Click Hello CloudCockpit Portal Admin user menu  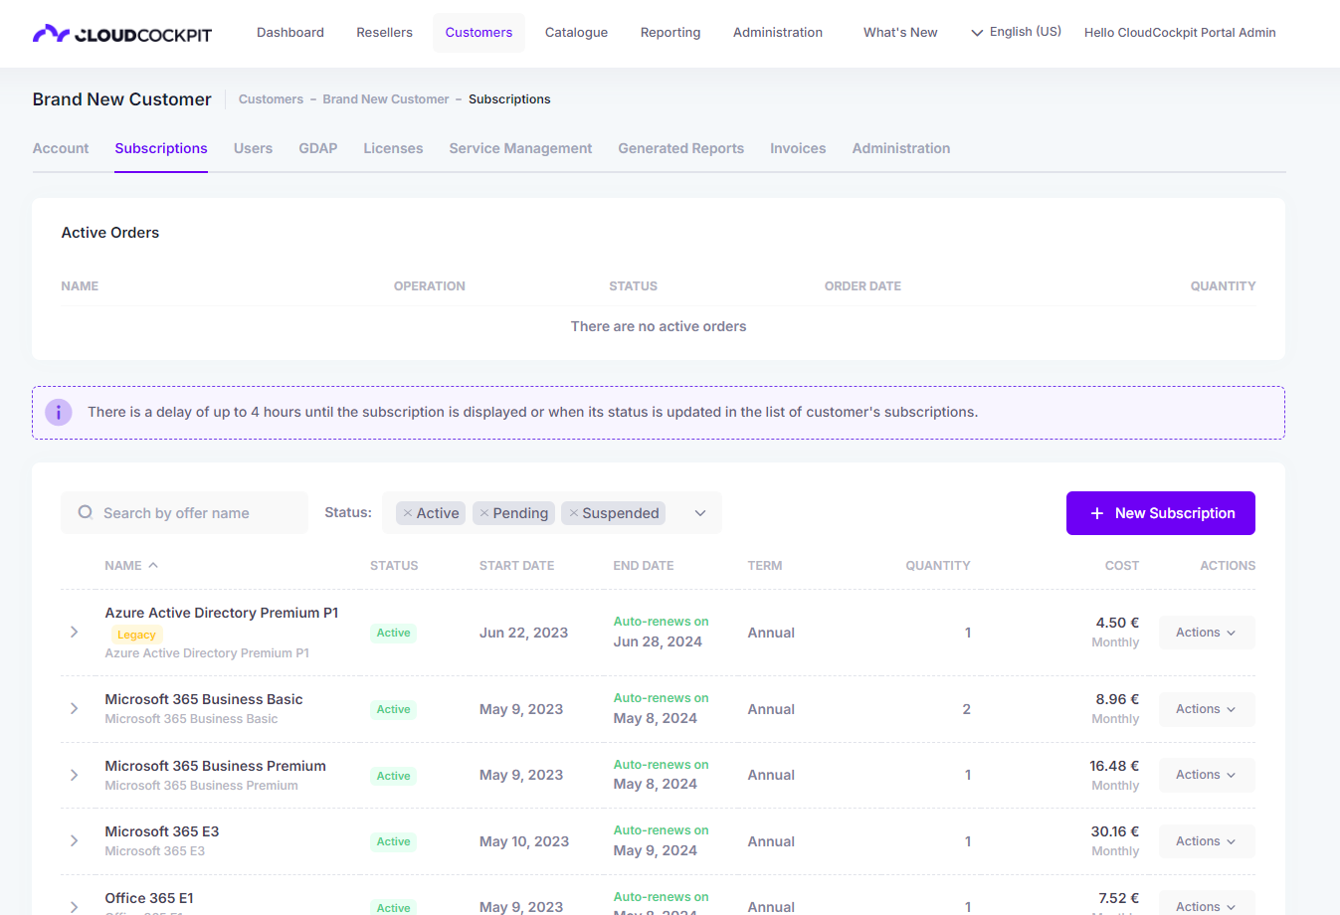1180,33
